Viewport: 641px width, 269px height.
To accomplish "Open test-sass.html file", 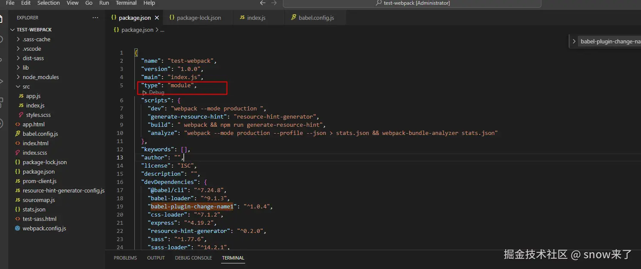I will (58, 219).
